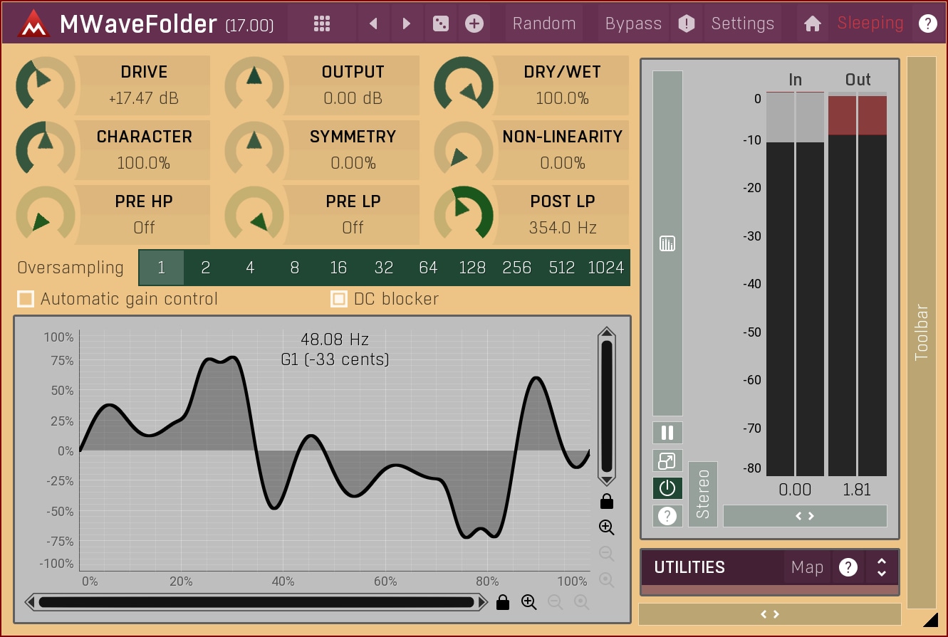Open the presets grid icon
948x637 pixels.
(322, 23)
